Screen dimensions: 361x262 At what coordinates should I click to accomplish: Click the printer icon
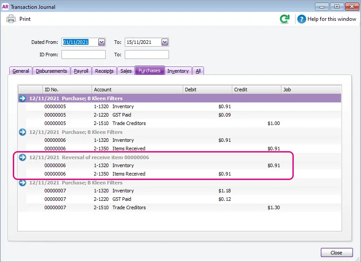point(11,19)
